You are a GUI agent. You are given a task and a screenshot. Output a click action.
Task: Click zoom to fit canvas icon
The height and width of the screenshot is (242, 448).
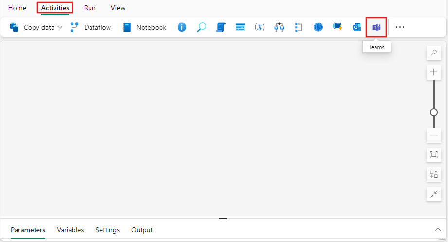point(434,155)
